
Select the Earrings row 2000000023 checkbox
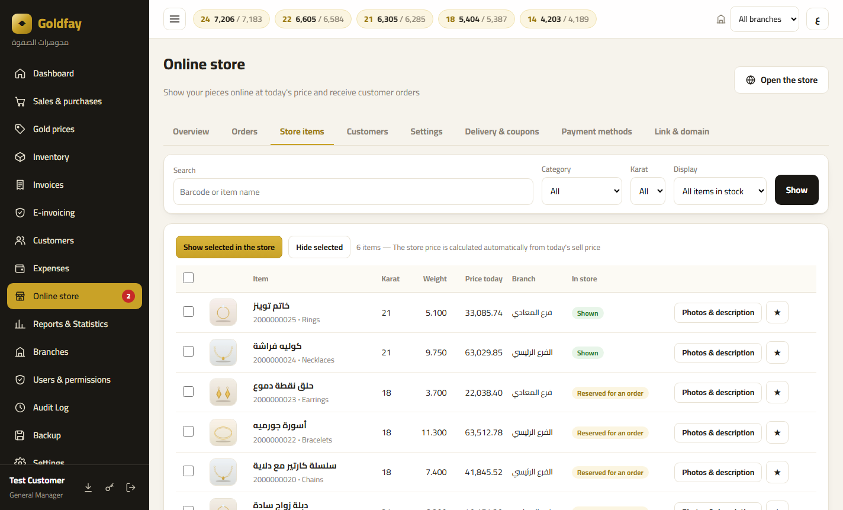[x=188, y=392]
